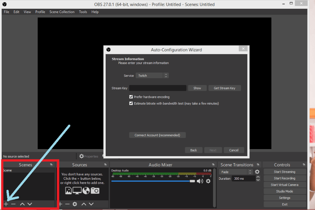Move the scene down in the Scenes list
315x210 pixels.
click(x=30, y=204)
